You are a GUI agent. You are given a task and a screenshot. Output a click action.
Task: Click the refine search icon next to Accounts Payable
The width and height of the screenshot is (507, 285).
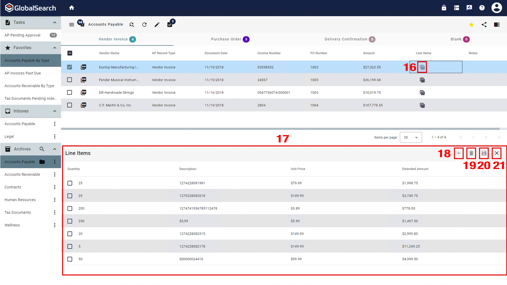pos(132,25)
